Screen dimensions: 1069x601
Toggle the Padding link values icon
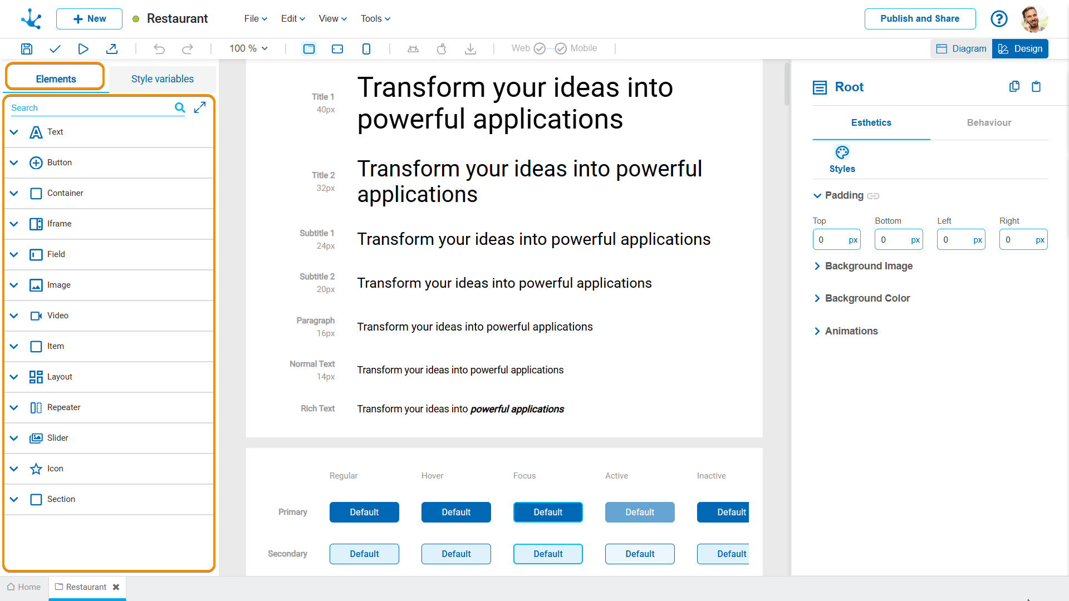873,196
